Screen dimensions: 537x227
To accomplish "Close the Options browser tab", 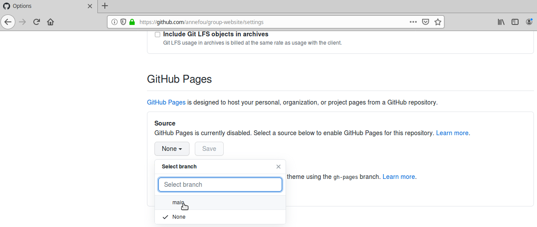I will [x=90, y=6].
